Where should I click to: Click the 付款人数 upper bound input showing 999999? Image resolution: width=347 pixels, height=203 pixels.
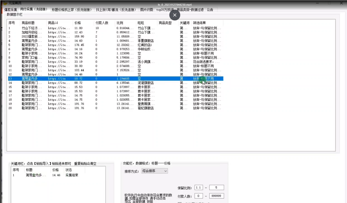click(x=216, y=196)
